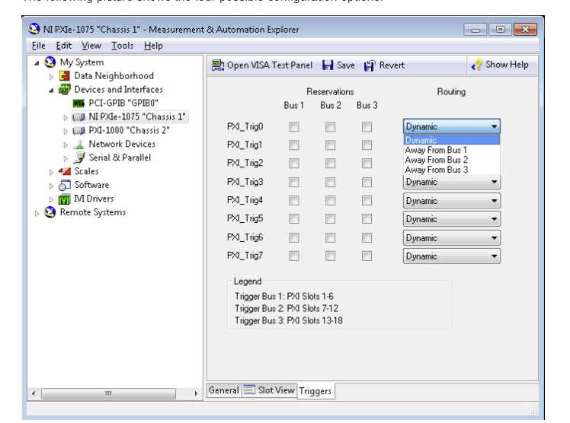
Task: Click the tree scrollbar left arrow
Action: click(34, 393)
